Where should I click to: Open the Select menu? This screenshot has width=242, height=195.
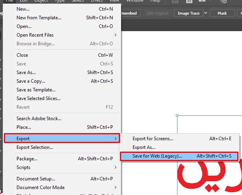(78, 1)
